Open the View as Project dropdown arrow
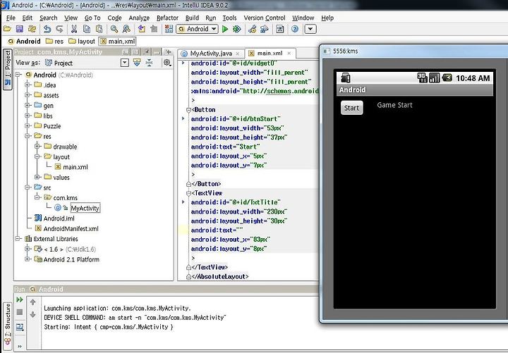 125,63
